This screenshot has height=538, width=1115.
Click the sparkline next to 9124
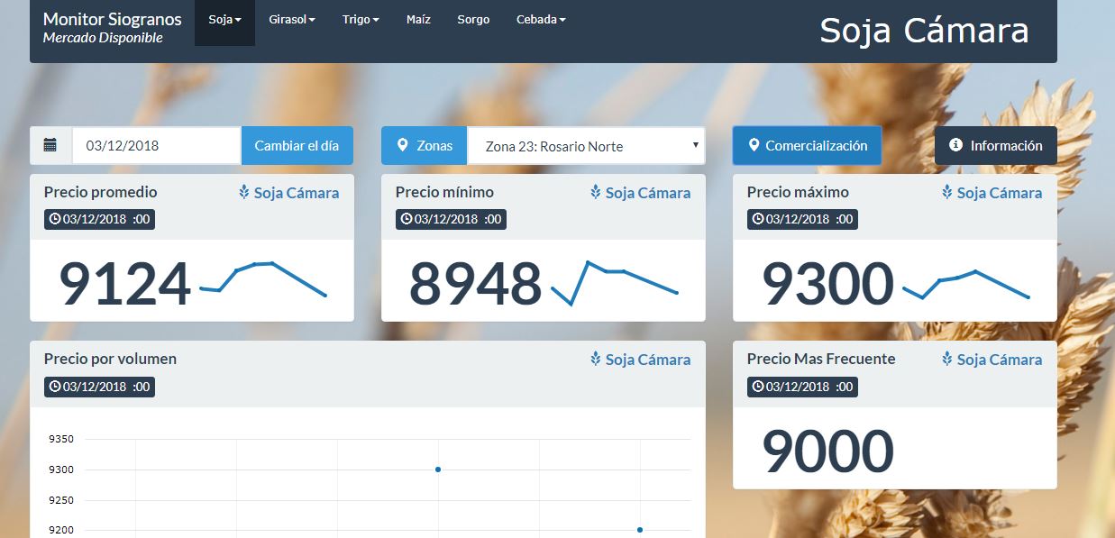coord(263,279)
